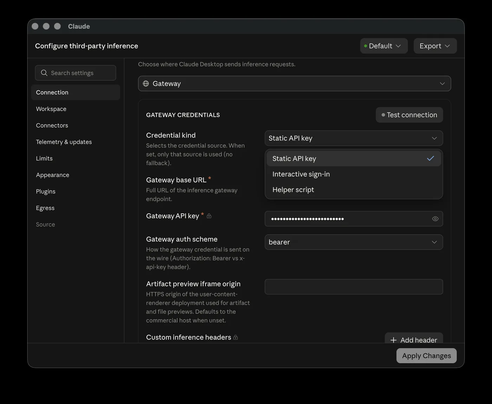Viewport: 492px width, 404px height.
Task: Click the globe icon beside Gateway
Action: (146, 84)
